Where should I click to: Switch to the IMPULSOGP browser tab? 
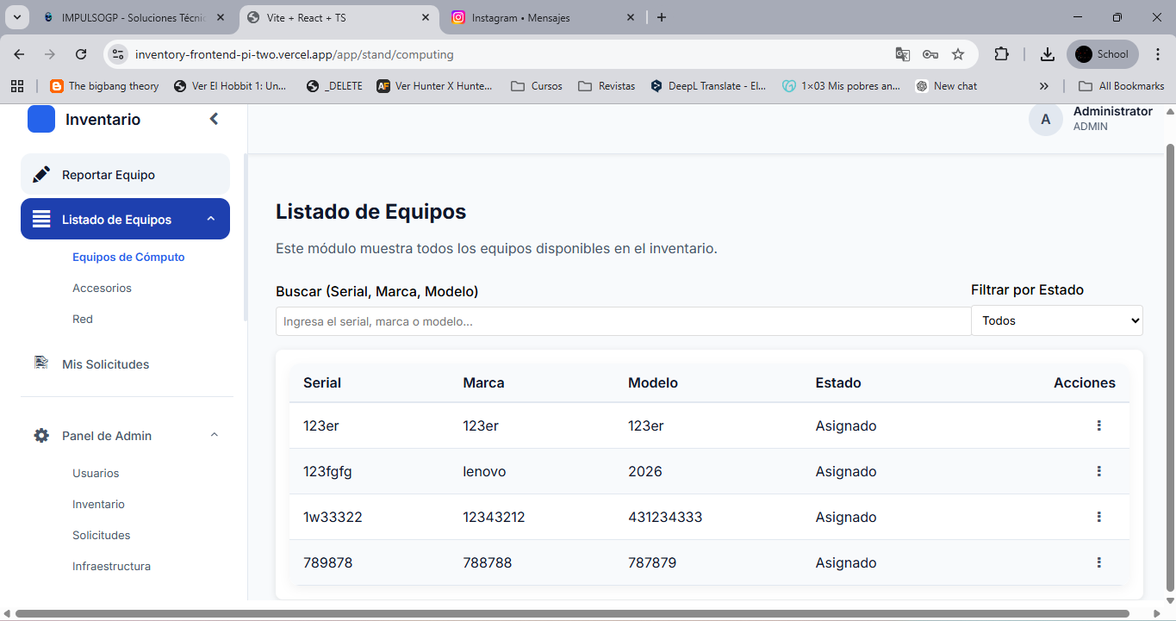134,17
